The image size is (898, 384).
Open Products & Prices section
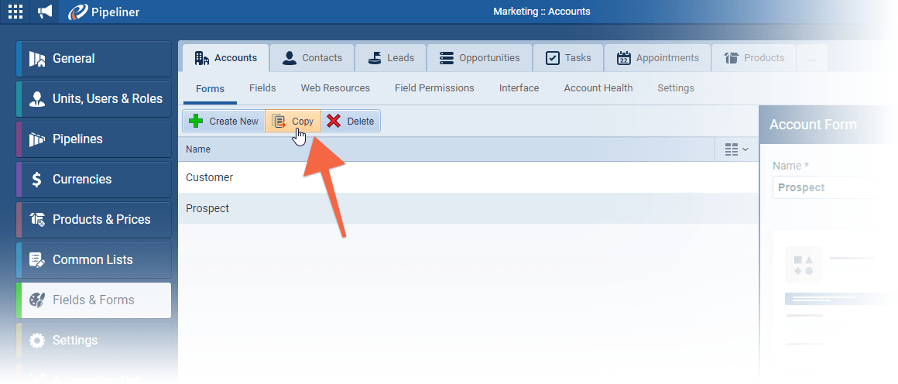(x=94, y=220)
